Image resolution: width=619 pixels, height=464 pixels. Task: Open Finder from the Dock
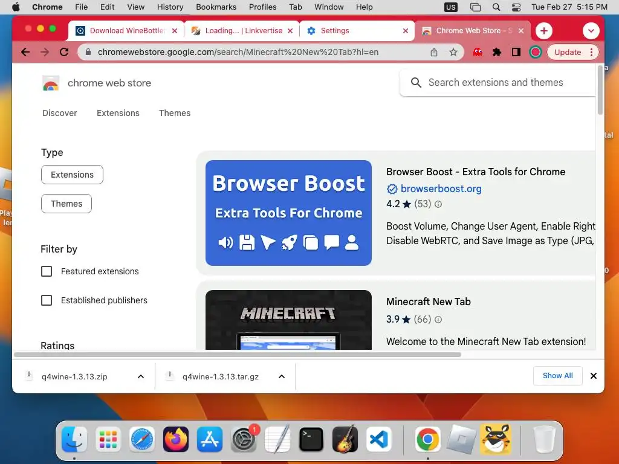click(x=74, y=439)
